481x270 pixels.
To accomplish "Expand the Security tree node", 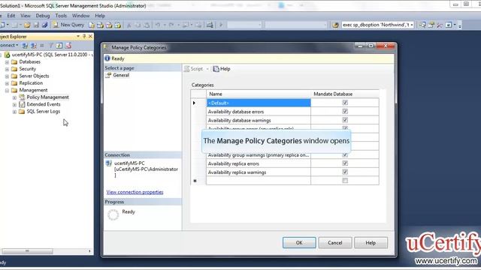I will click(x=7, y=69).
